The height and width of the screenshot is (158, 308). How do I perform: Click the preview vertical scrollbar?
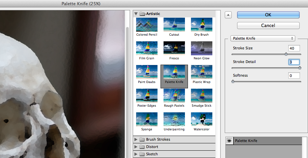[x=127, y=92]
